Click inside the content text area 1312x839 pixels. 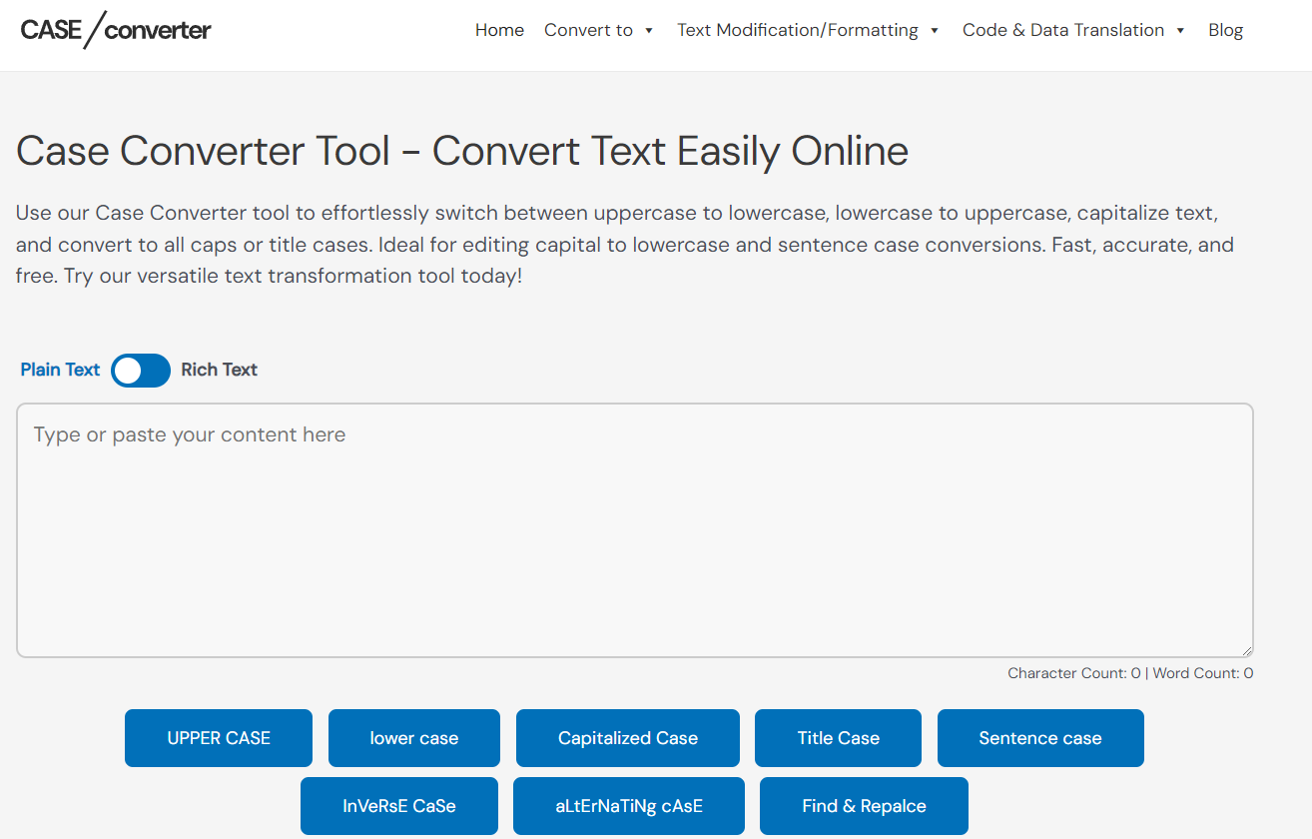click(634, 529)
